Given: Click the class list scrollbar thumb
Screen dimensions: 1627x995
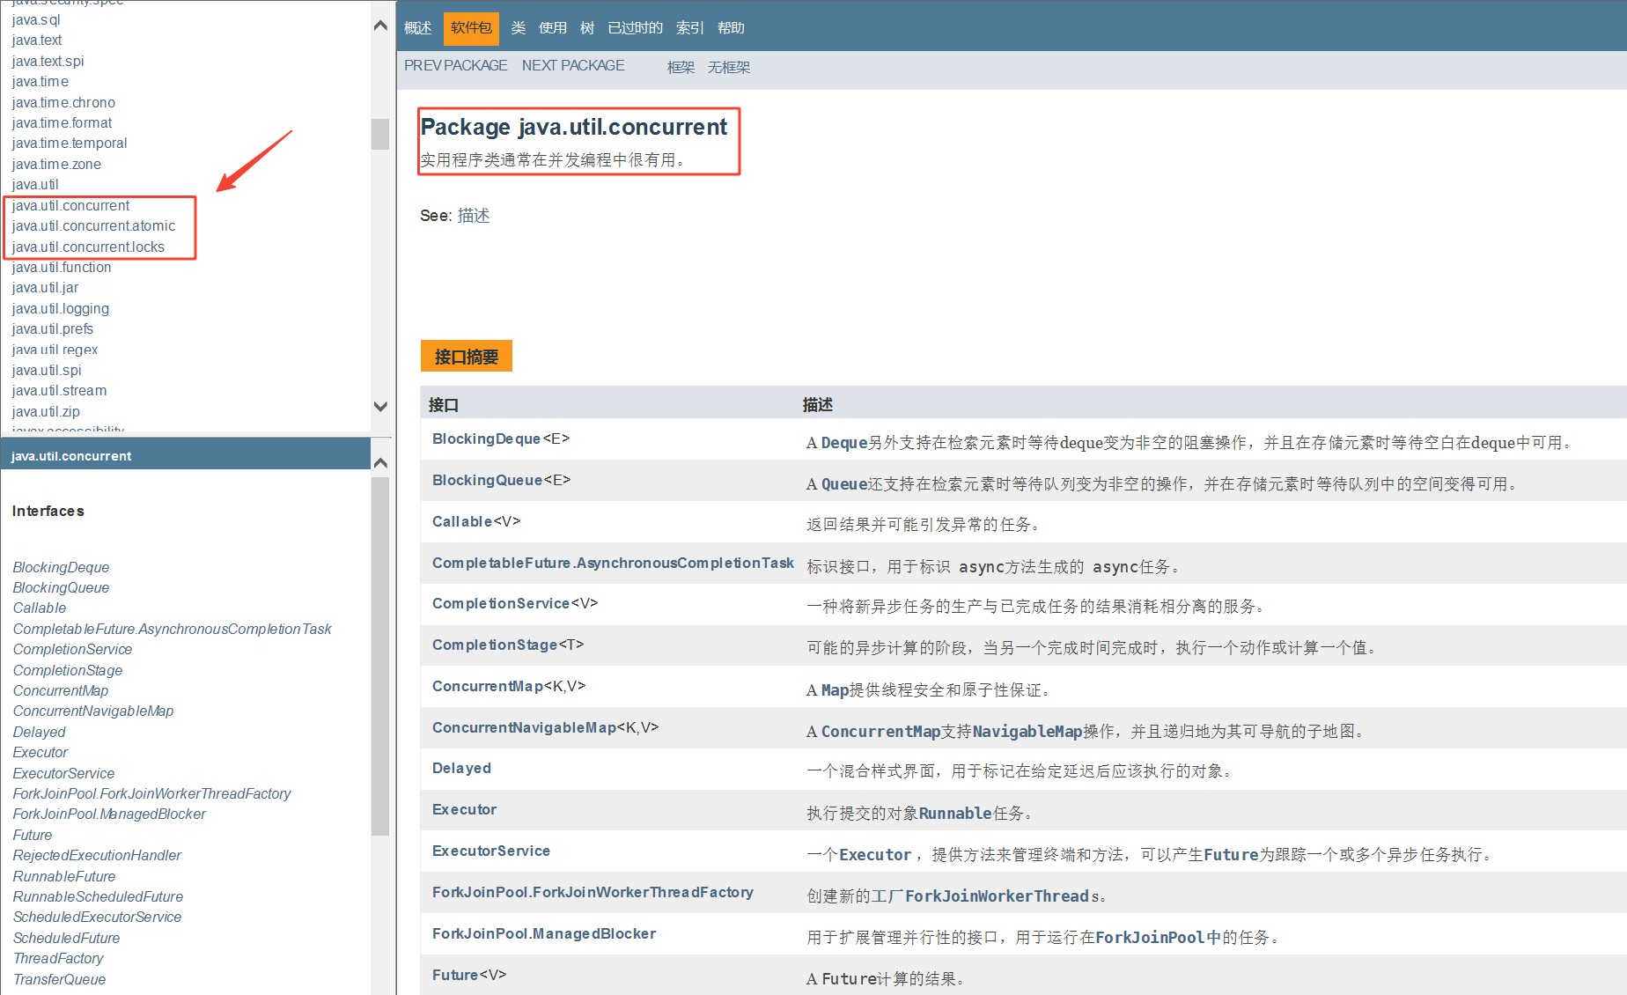Looking at the screenshot, I should pos(380,656).
